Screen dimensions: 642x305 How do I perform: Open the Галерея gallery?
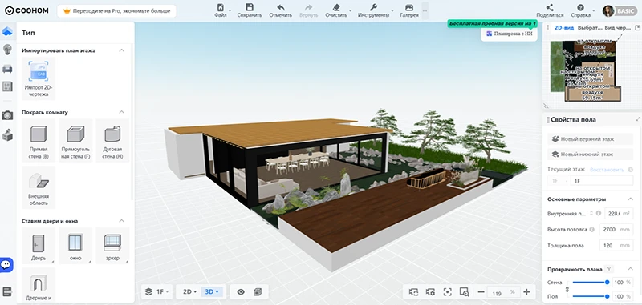coord(409,11)
